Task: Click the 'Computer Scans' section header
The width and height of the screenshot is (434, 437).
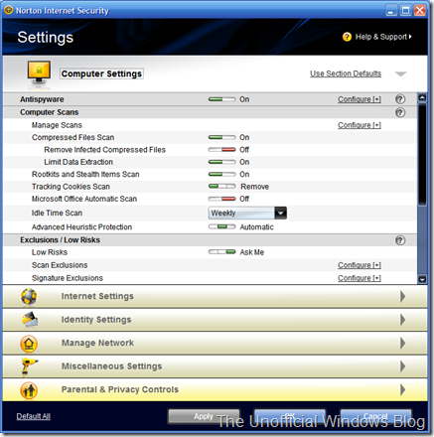Action: coord(50,112)
